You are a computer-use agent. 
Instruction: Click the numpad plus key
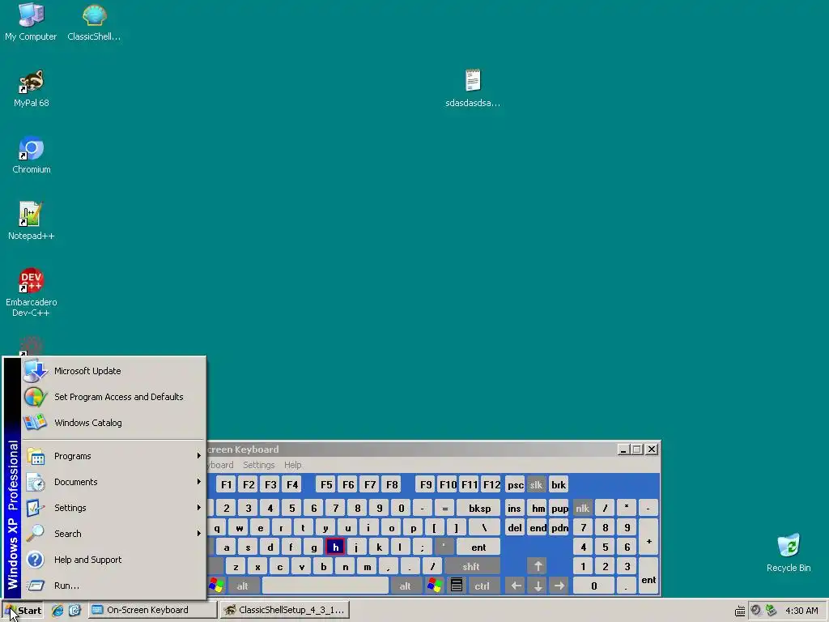click(648, 538)
